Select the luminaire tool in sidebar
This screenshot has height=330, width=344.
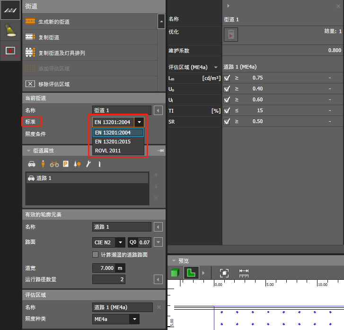click(x=10, y=30)
